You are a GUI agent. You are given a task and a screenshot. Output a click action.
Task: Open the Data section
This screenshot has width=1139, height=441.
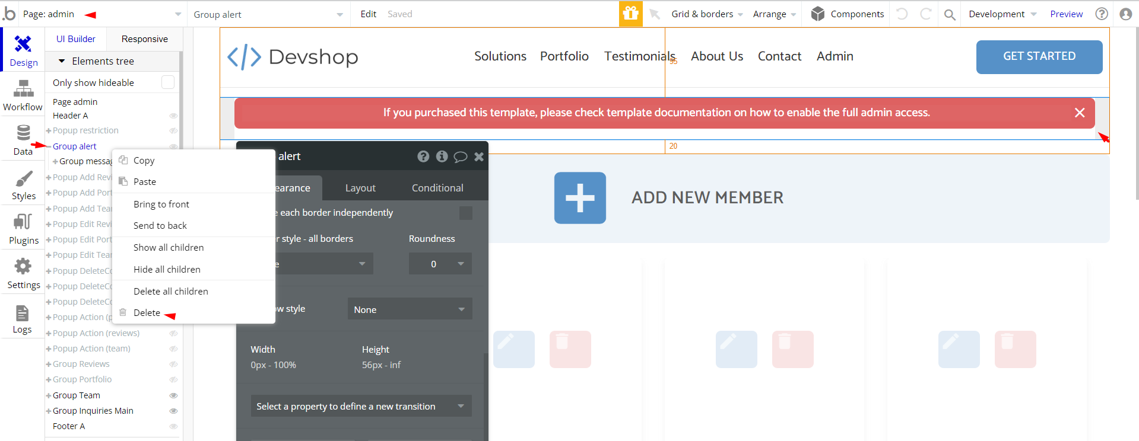tap(23, 139)
